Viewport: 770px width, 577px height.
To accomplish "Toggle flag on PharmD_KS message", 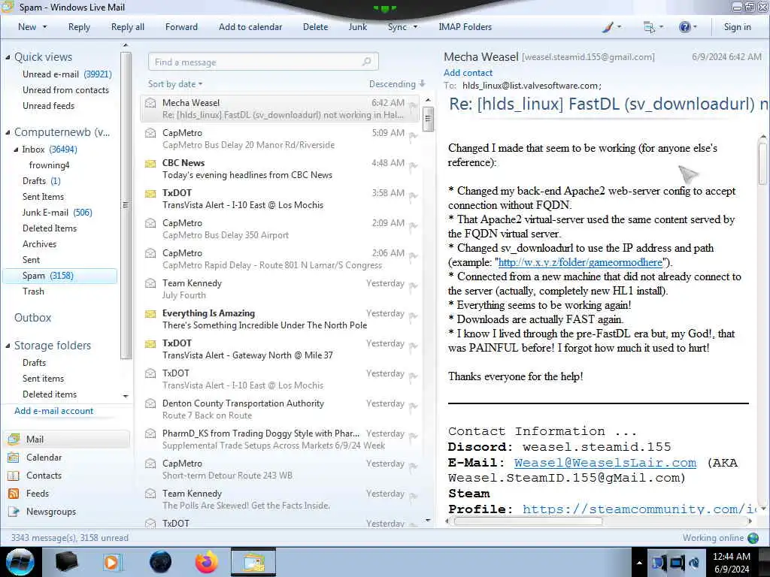I will 413,437.
